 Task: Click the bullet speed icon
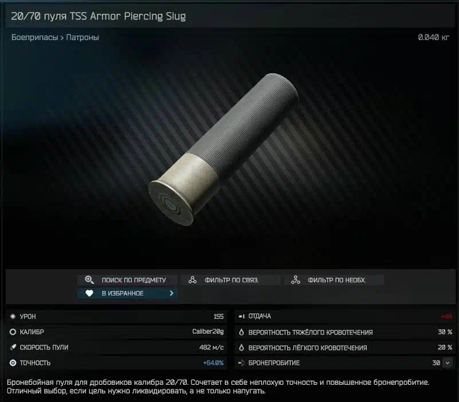pyautogui.click(x=13, y=347)
